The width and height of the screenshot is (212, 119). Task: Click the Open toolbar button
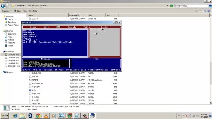click(x=18, y=11)
